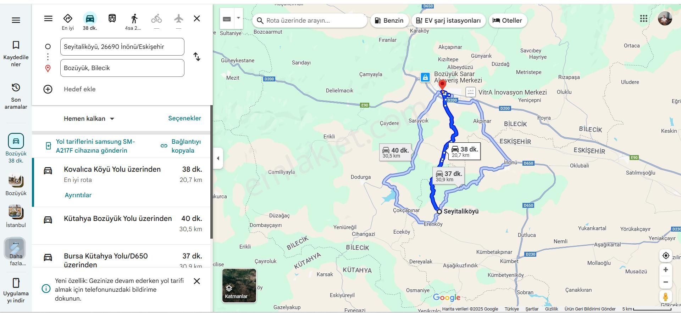Open Kaydedilenler saved places
The width and height of the screenshot is (681, 313).
tap(16, 53)
